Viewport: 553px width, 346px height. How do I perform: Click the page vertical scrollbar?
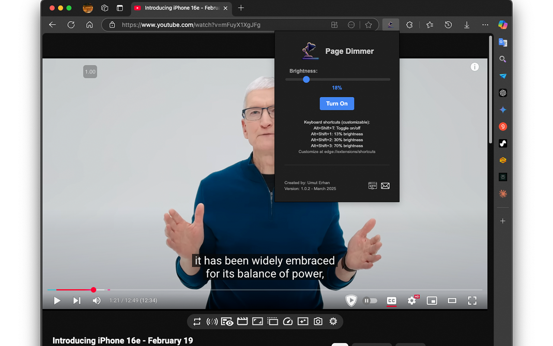point(490,89)
